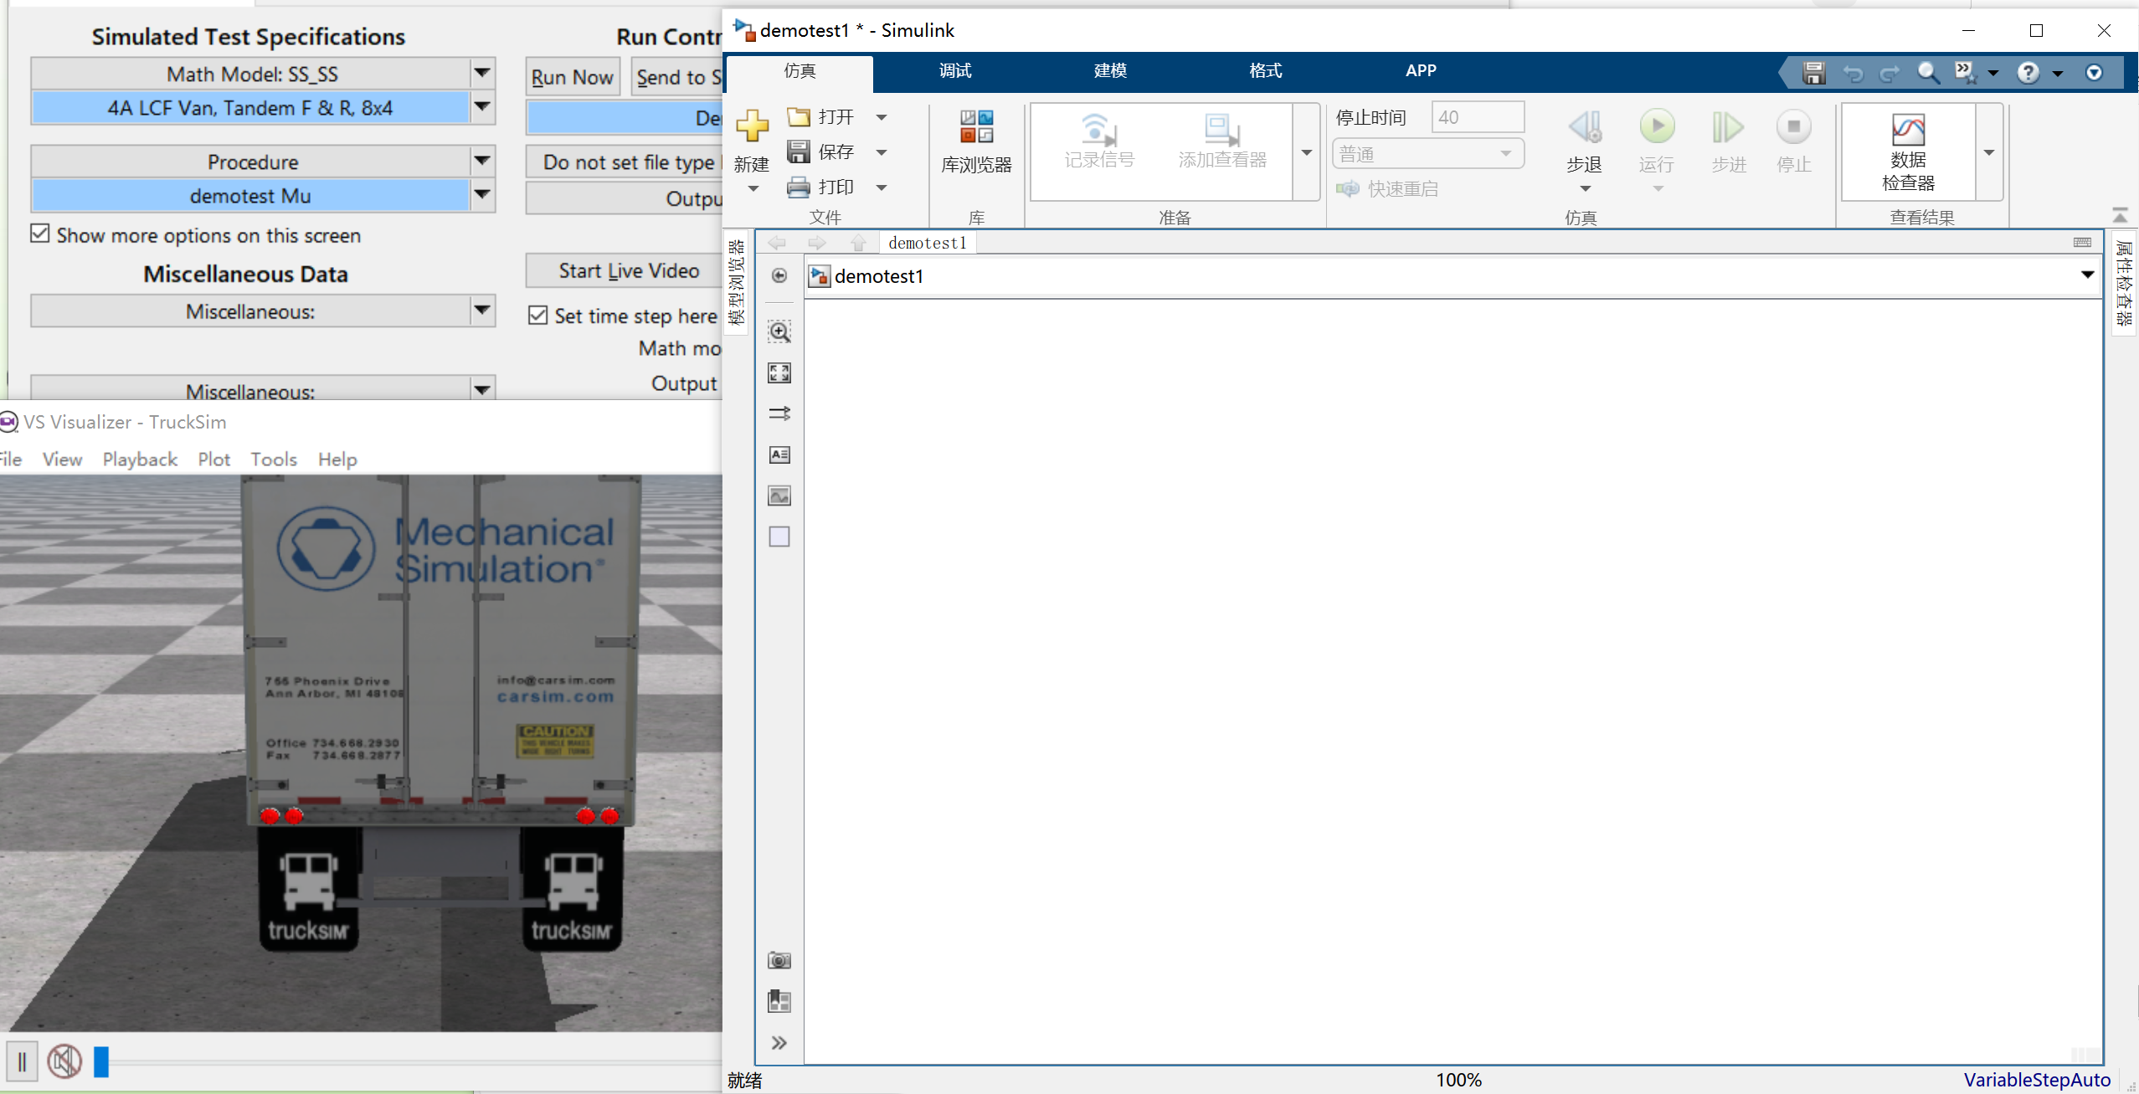Image resolution: width=2139 pixels, height=1094 pixels.
Task: Click the image insert icon in the canvas palette
Action: click(x=779, y=496)
